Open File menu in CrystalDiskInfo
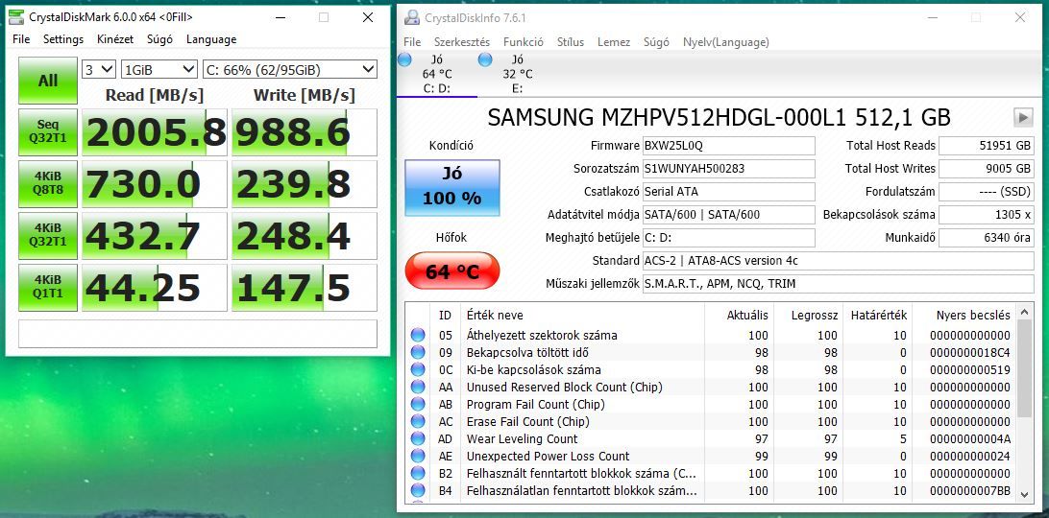1049x518 pixels. pos(413,42)
